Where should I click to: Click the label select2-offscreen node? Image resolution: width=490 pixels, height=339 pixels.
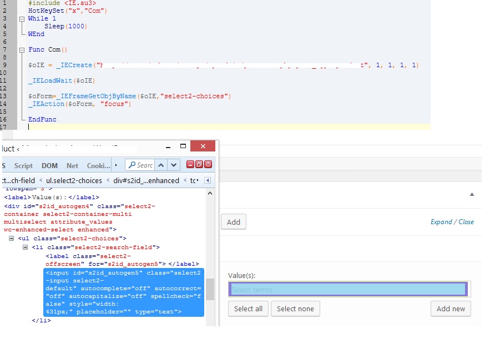122,260
